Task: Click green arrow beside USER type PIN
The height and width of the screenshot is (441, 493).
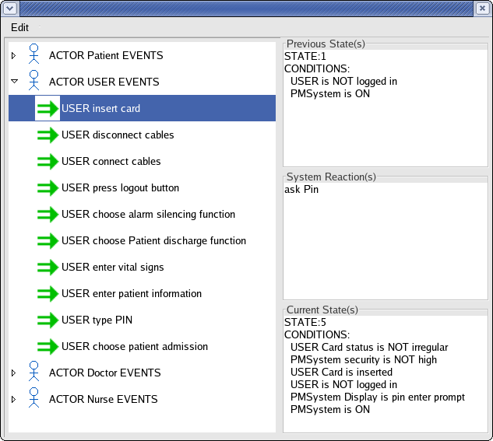Action: tap(48, 320)
